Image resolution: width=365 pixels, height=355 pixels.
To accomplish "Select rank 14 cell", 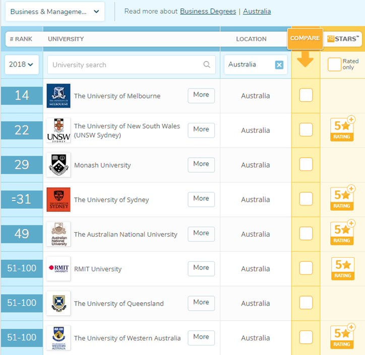I will 22,96.
